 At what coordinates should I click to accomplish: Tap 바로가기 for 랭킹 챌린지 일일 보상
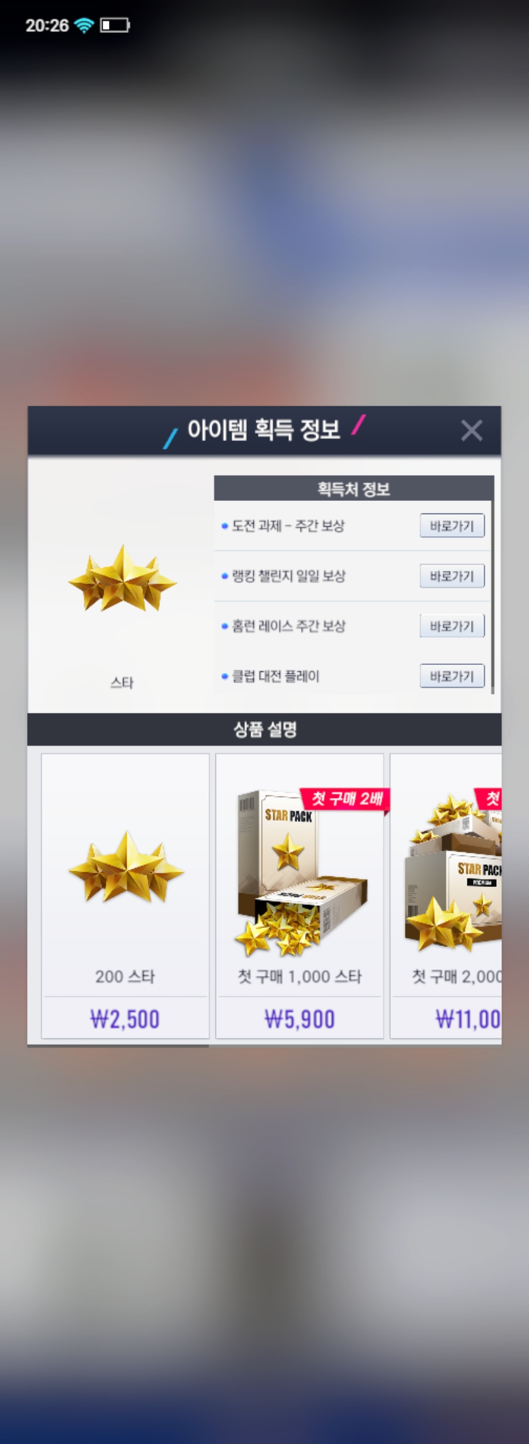tap(452, 575)
